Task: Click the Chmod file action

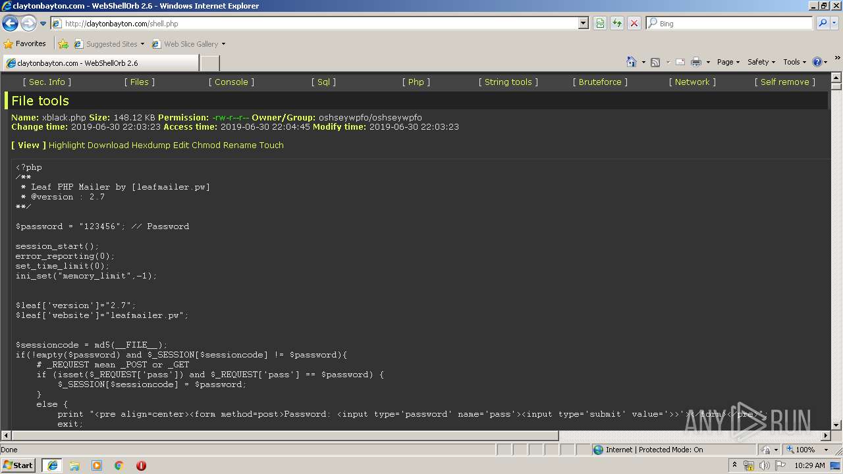Action: coord(206,145)
